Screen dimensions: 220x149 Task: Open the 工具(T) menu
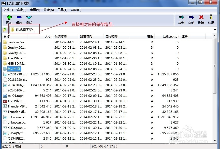tap(62, 10)
